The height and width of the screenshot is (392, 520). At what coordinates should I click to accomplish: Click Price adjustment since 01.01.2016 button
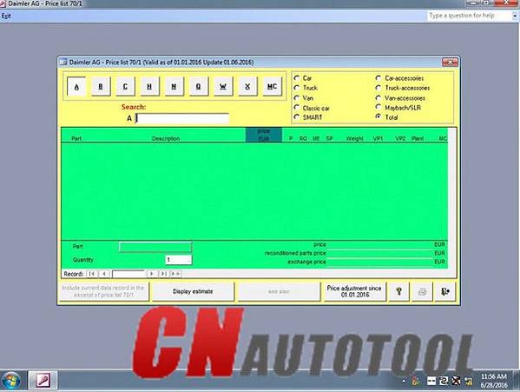pyautogui.click(x=354, y=292)
